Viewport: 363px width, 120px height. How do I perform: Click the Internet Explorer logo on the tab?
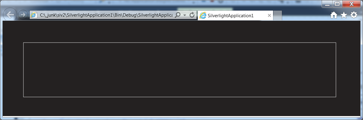[203, 16]
